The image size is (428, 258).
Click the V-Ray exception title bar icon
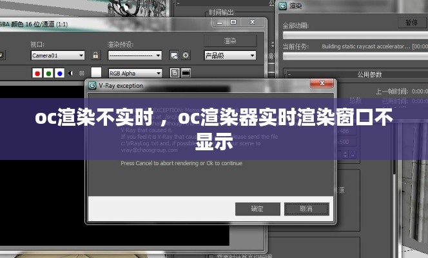93,85
